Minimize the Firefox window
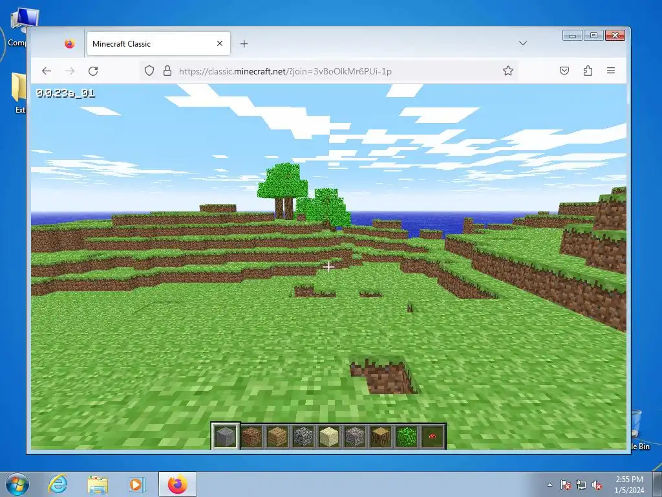This screenshot has width=662, height=497. point(573,36)
